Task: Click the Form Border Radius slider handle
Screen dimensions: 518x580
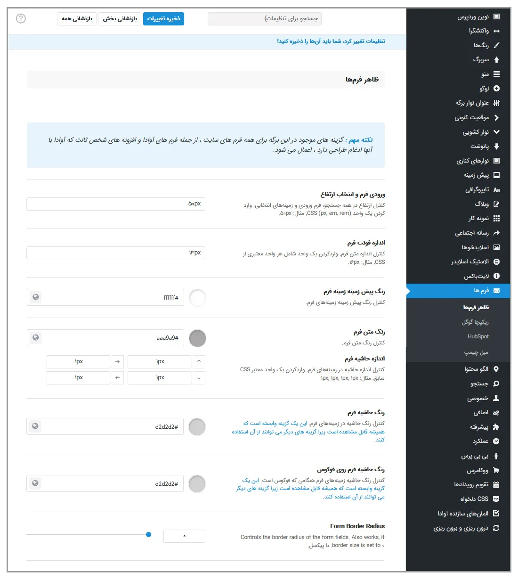Action: [x=148, y=534]
